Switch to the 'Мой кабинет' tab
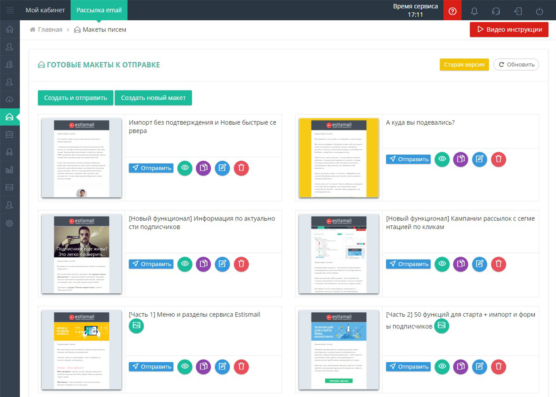The image size is (556, 397). point(45,10)
